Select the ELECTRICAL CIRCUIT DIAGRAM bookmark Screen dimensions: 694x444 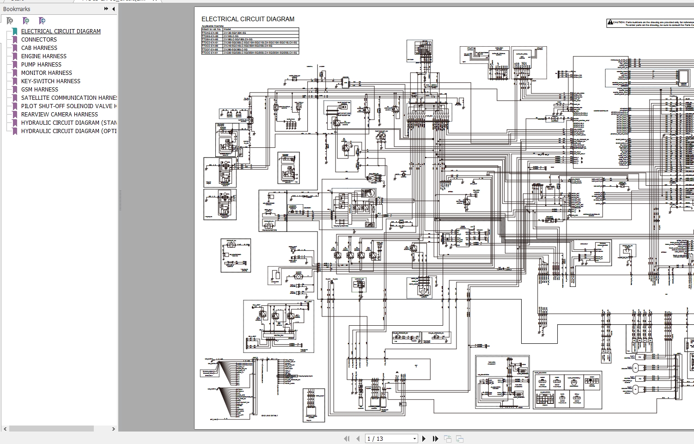[61, 31]
